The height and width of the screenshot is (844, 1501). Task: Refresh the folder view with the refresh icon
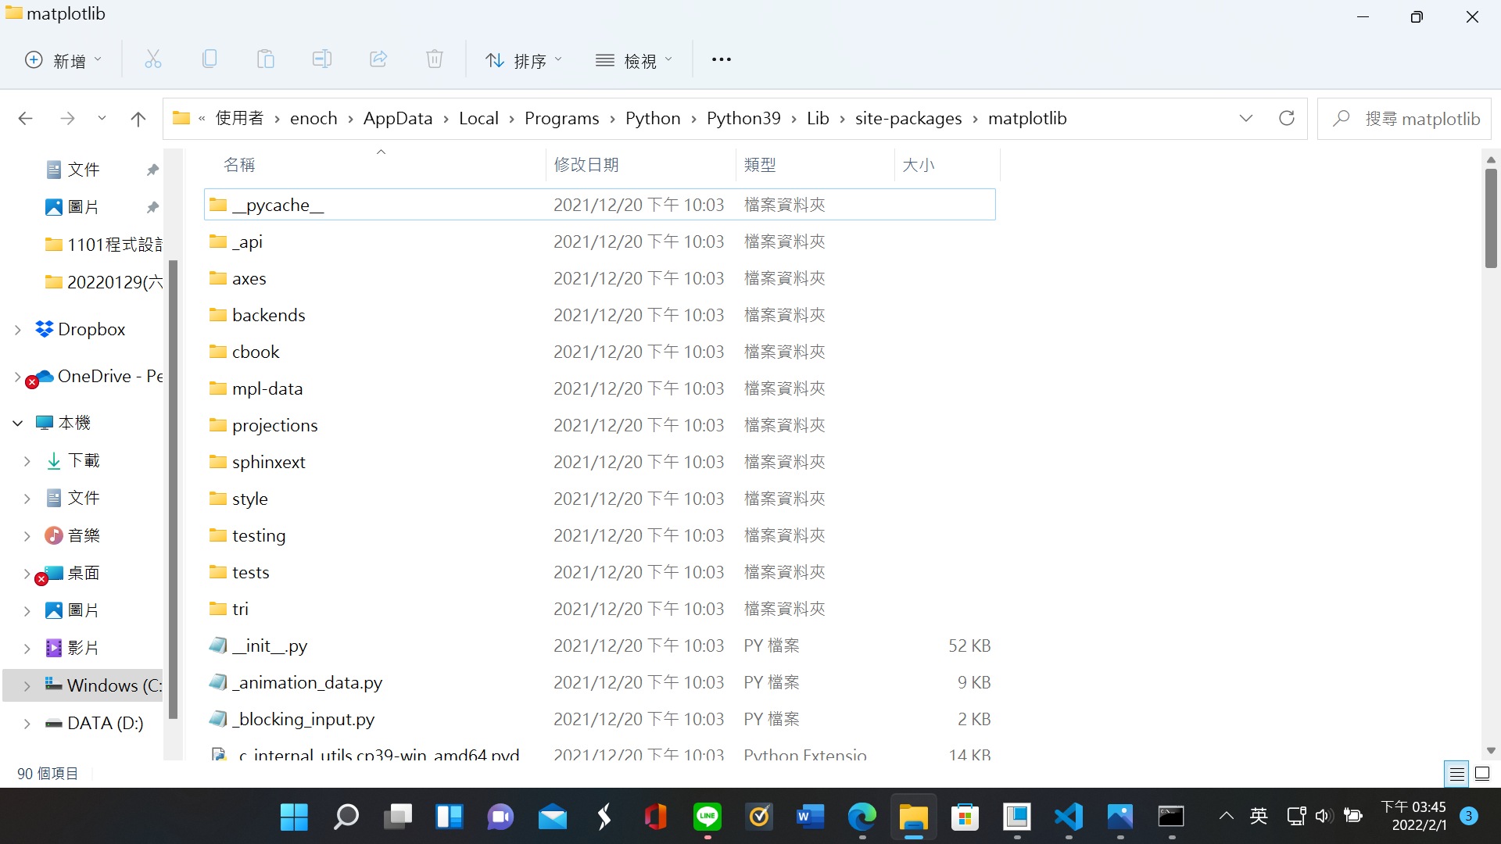tap(1287, 118)
